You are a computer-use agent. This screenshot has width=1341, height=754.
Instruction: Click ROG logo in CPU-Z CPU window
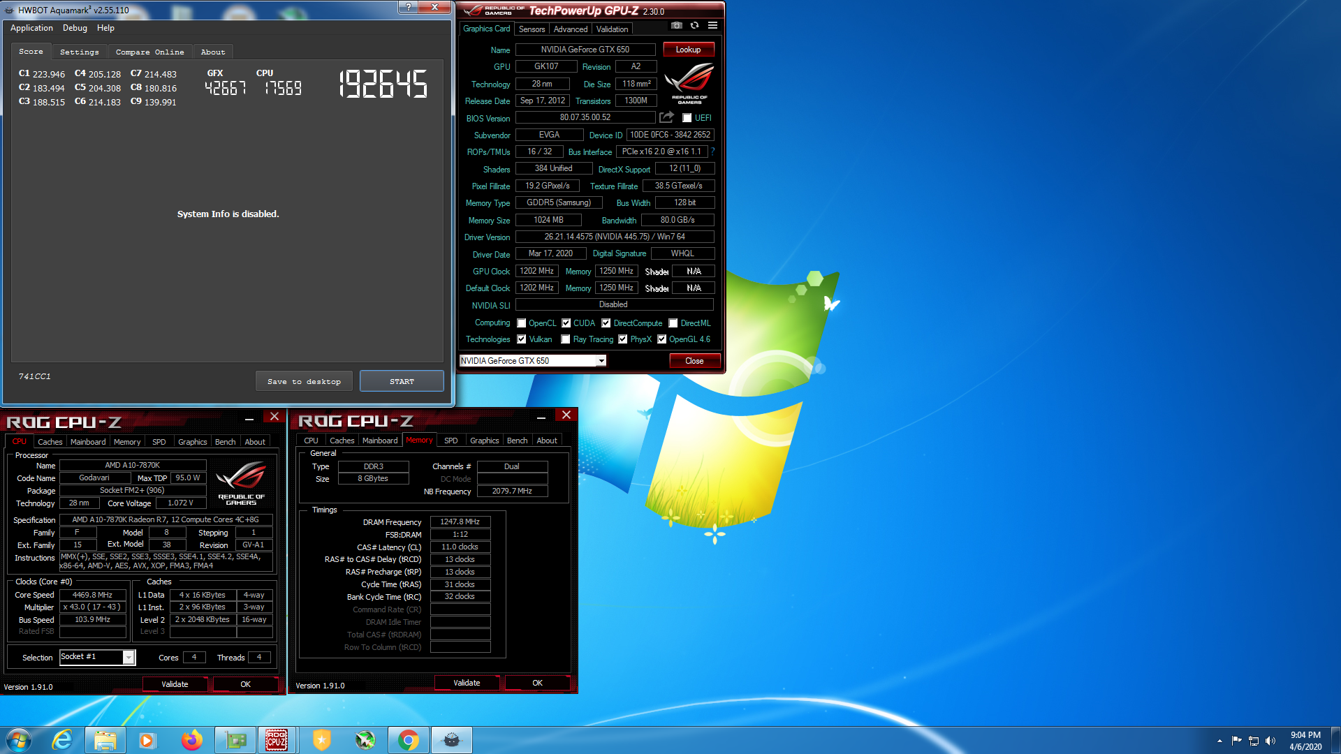tap(241, 483)
